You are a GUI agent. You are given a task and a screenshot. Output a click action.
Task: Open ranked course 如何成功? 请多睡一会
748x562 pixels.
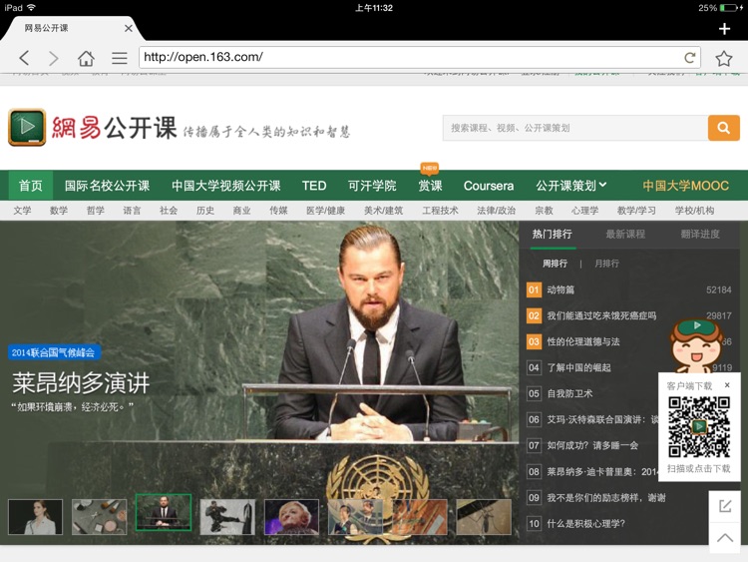coord(591,446)
